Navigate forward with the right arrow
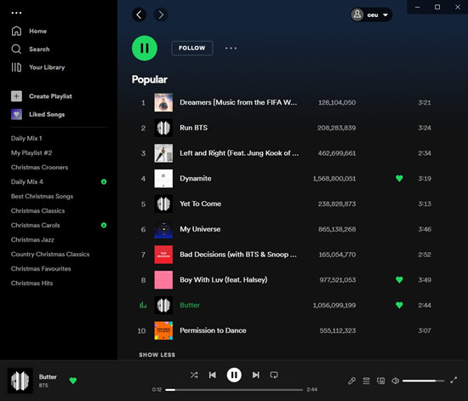The height and width of the screenshot is (401, 468). pyautogui.click(x=161, y=14)
